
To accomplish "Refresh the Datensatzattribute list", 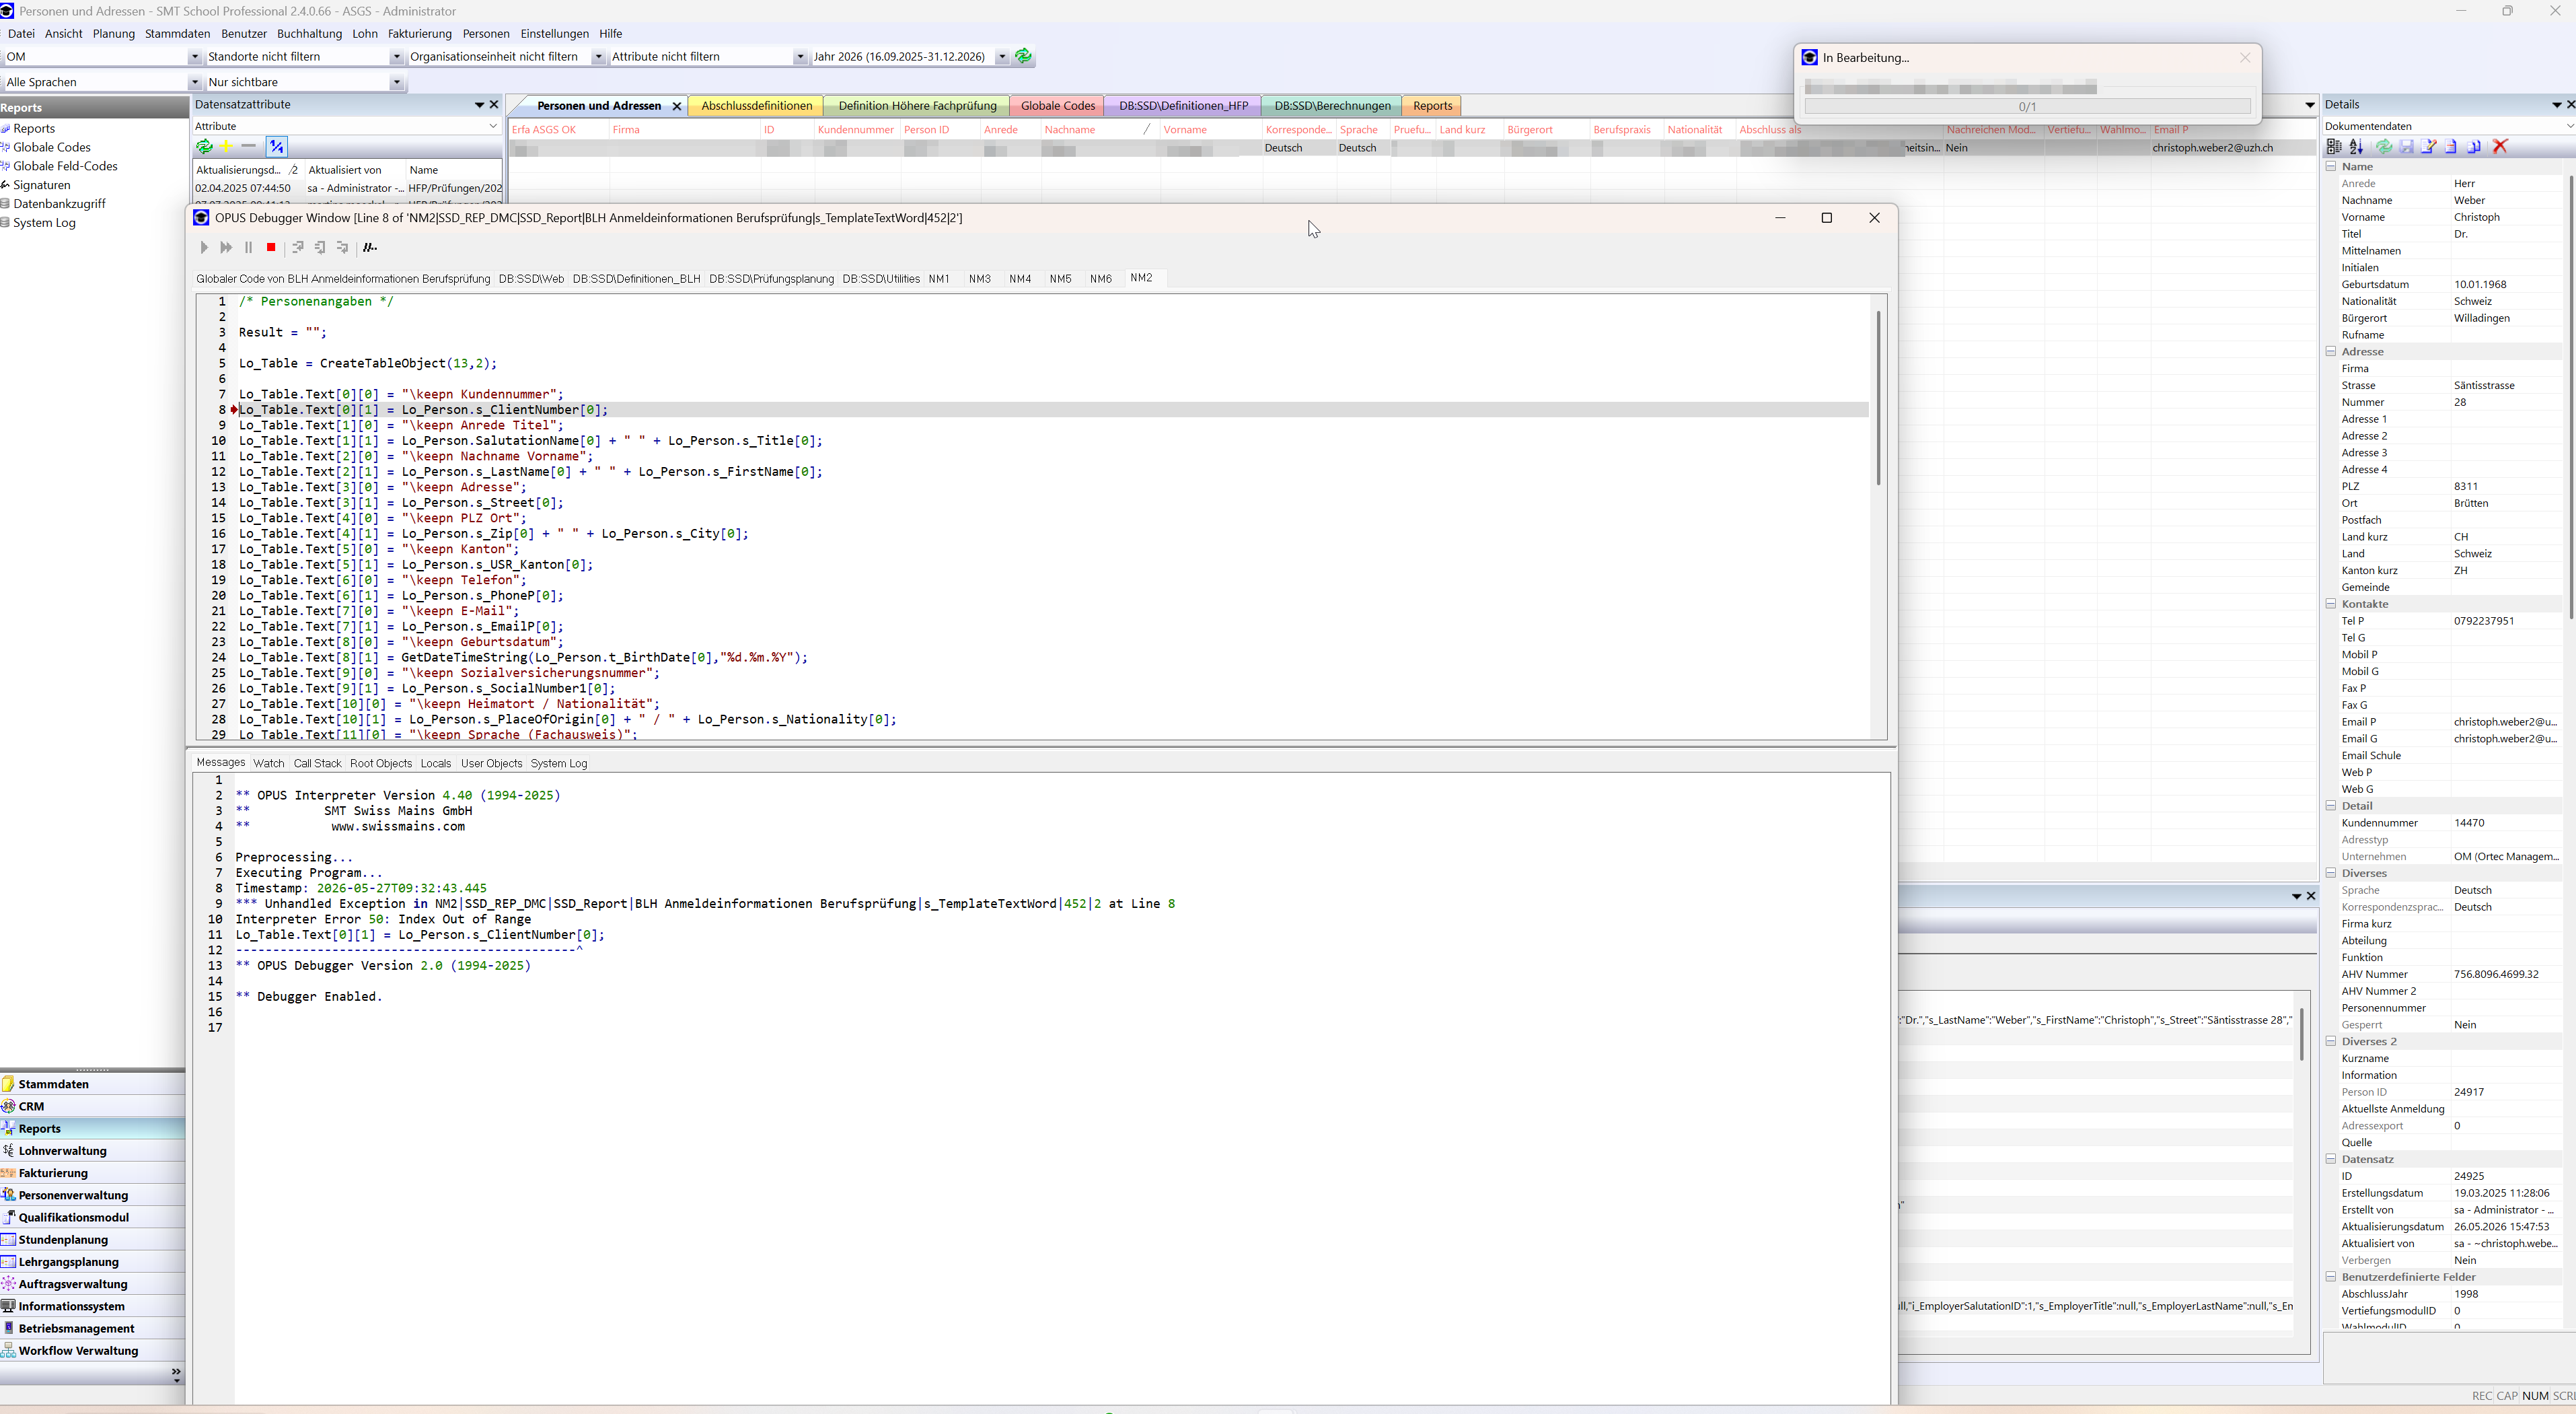I will click(204, 146).
